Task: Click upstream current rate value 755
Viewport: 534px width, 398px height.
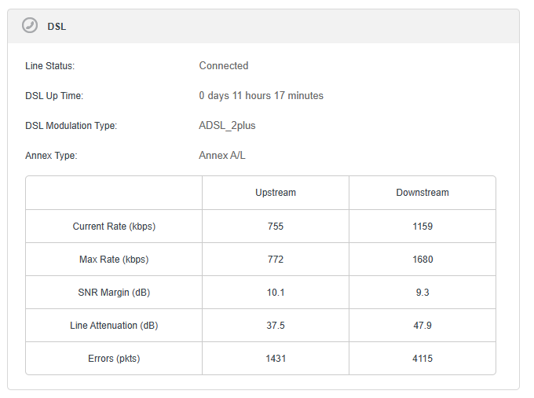Action: (x=275, y=227)
